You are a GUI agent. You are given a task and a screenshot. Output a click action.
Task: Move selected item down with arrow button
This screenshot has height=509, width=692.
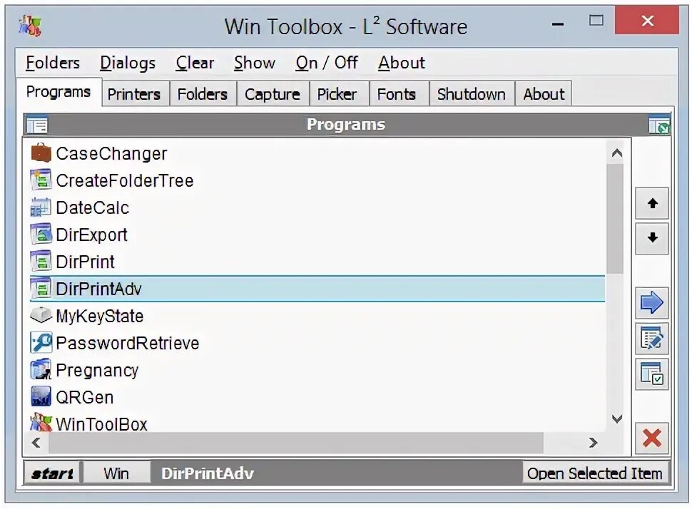(652, 239)
